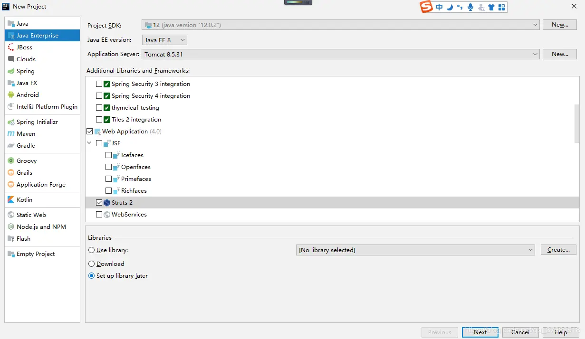Select the Kotlin logo icon
585x339 pixels.
coord(11,199)
